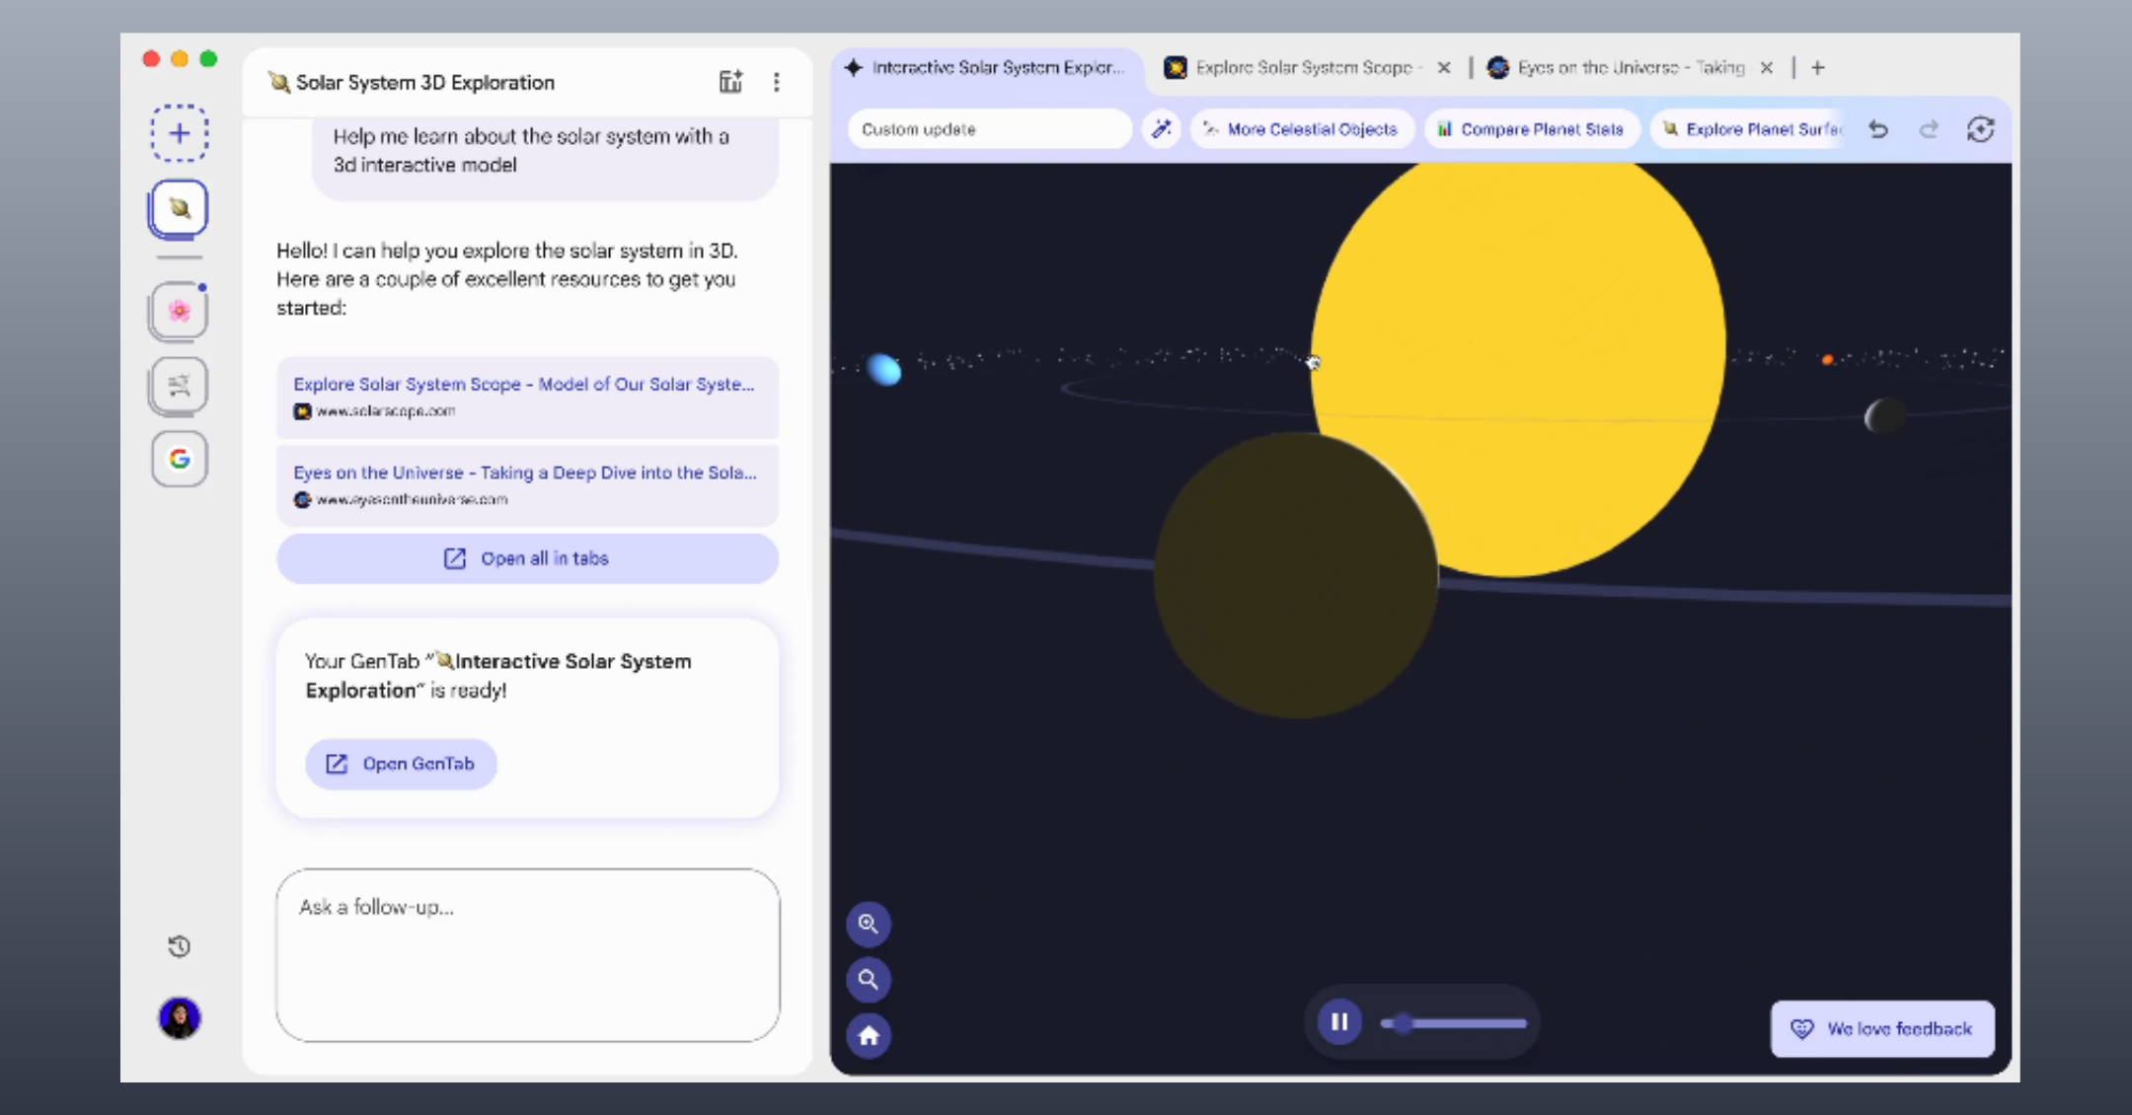Image resolution: width=2132 pixels, height=1115 pixels.
Task: Click Open all in tabs
Action: [526, 558]
